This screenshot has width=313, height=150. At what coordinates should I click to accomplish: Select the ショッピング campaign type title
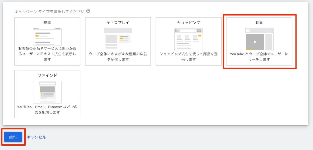tap(189, 23)
